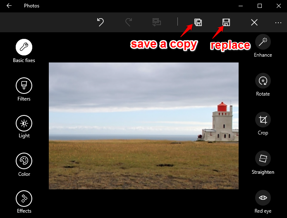Maximize the Photos window
Image resolution: width=287 pixels, height=218 pixels.
259,6
